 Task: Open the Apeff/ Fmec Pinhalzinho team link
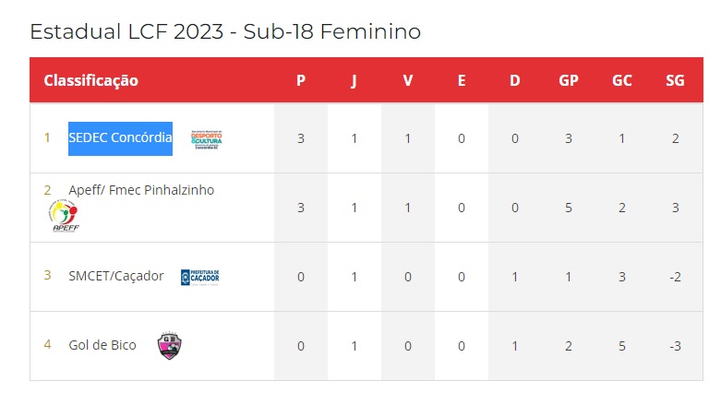tap(141, 190)
